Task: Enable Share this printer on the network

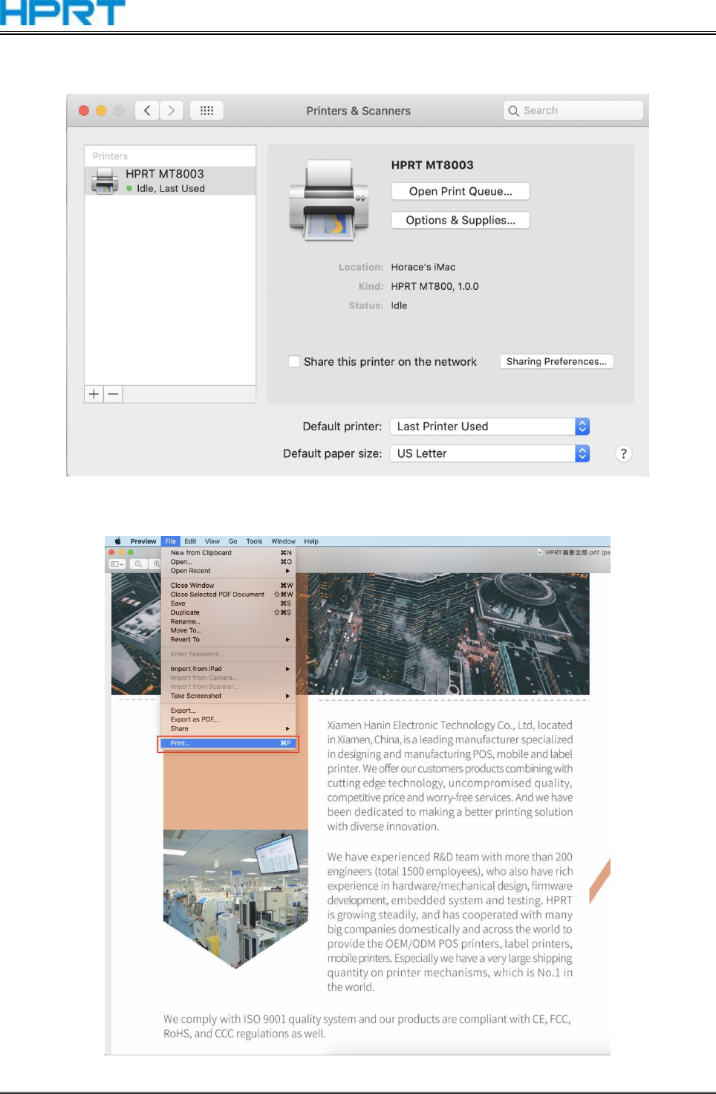Action: (294, 361)
